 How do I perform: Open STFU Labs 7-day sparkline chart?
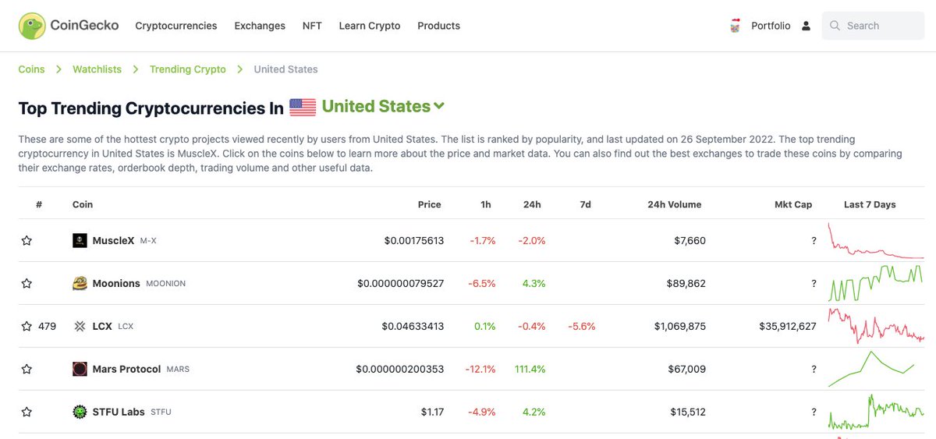(x=876, y=412)
